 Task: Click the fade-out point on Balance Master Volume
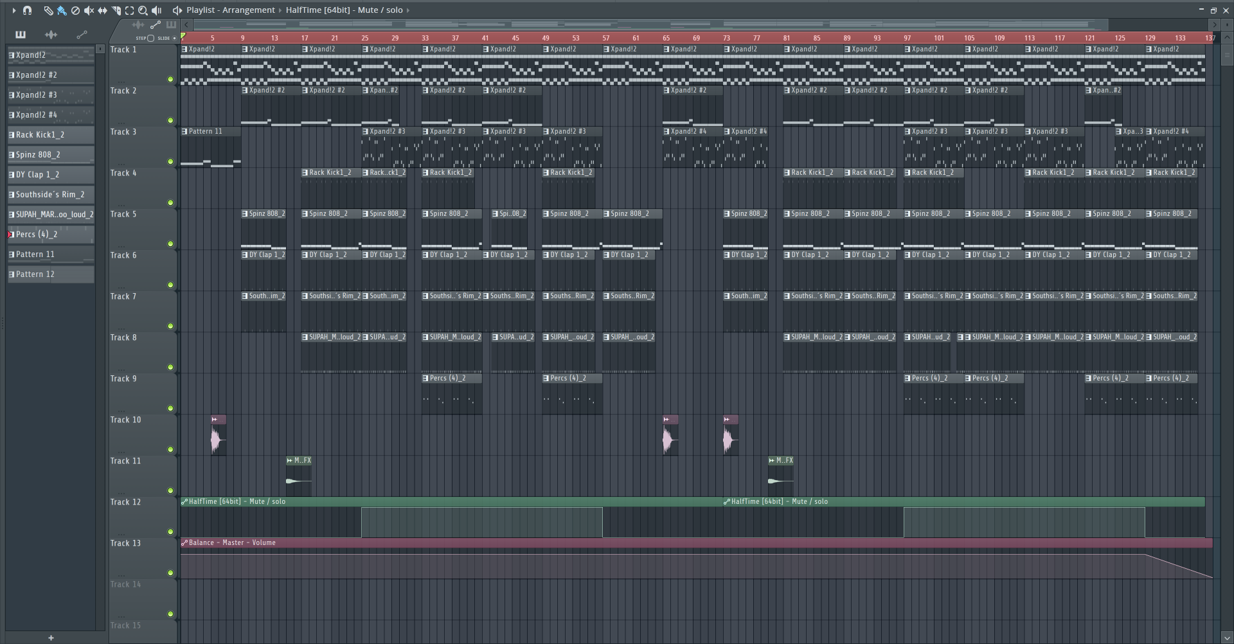click(x=1145, y=555)
